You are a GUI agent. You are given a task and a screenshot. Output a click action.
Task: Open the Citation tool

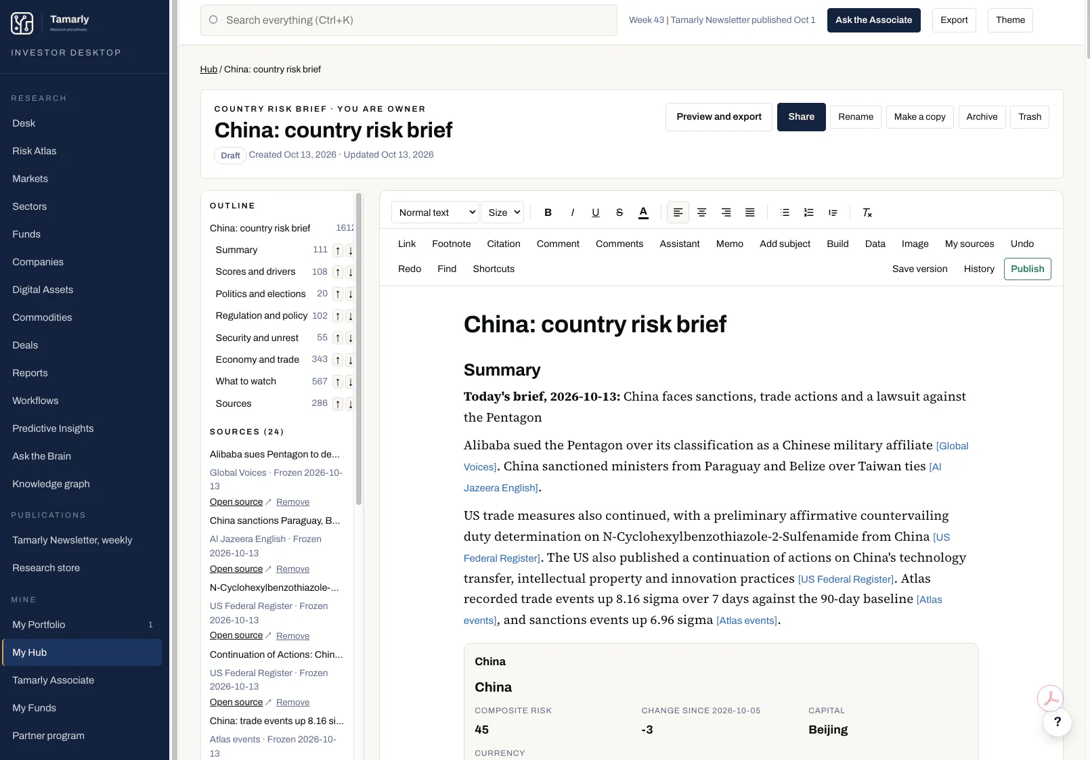[504, 244]
